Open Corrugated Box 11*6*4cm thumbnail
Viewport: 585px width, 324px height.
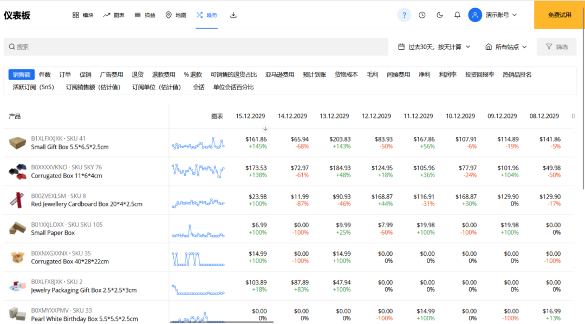point(17,171)
